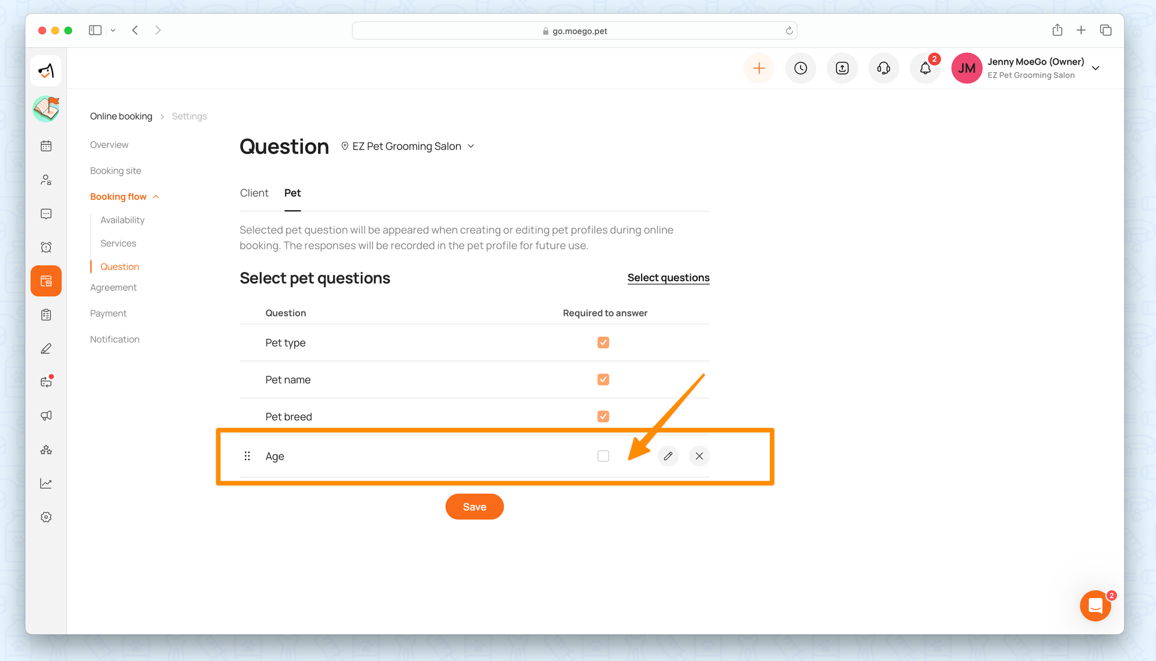The height and width of the screenshot is (661, 1156).
Task: Click the headset support icon
Action: coord(884,68)
